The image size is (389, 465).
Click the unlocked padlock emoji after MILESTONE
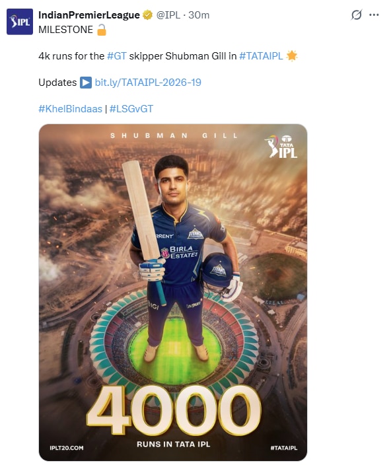102,30
